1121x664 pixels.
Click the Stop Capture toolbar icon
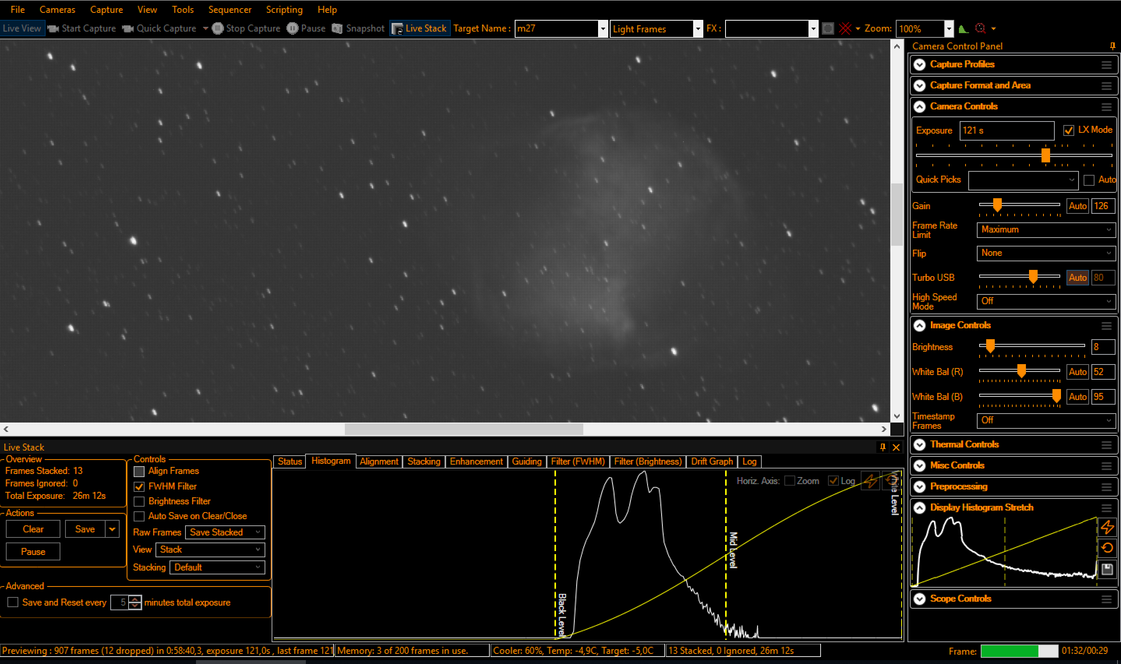point(217,29)
